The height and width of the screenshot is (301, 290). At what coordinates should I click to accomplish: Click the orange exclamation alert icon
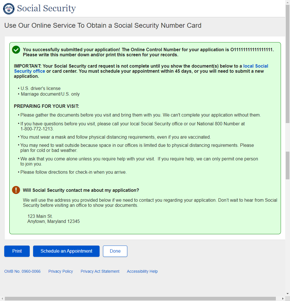coord(16,190)
